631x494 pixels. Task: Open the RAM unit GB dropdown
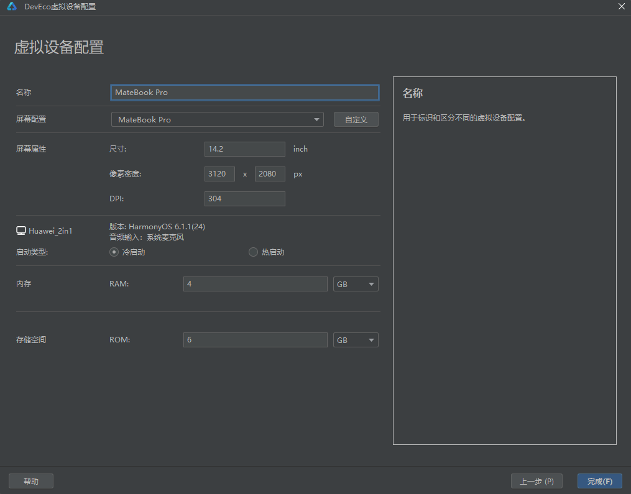356,284
